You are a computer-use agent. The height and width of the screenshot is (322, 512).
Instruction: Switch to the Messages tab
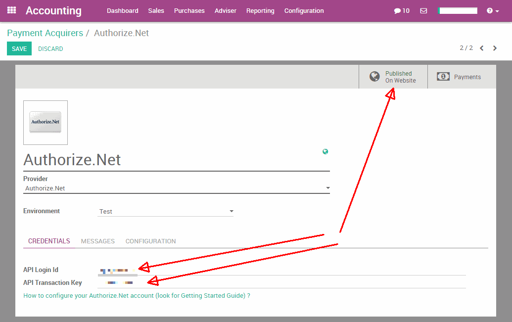tap(97, 241)
